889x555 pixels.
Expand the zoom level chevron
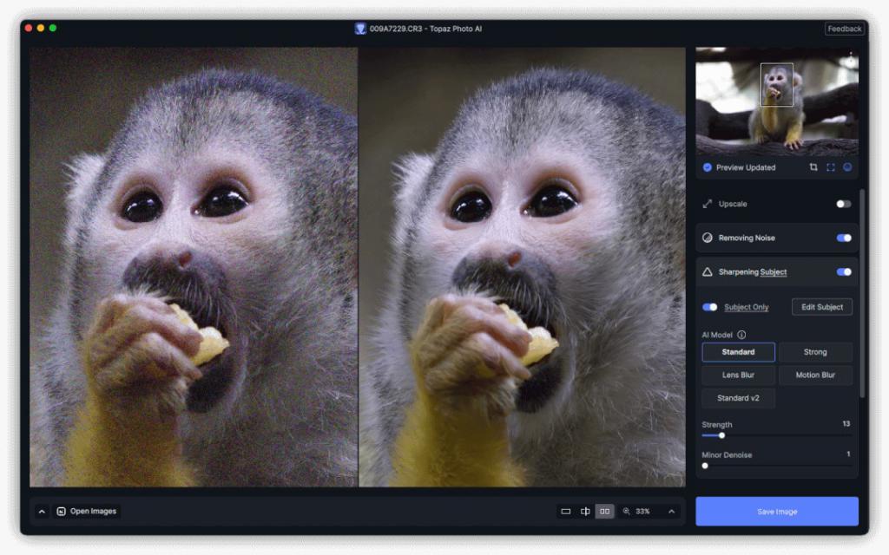(x=671, y=512)
